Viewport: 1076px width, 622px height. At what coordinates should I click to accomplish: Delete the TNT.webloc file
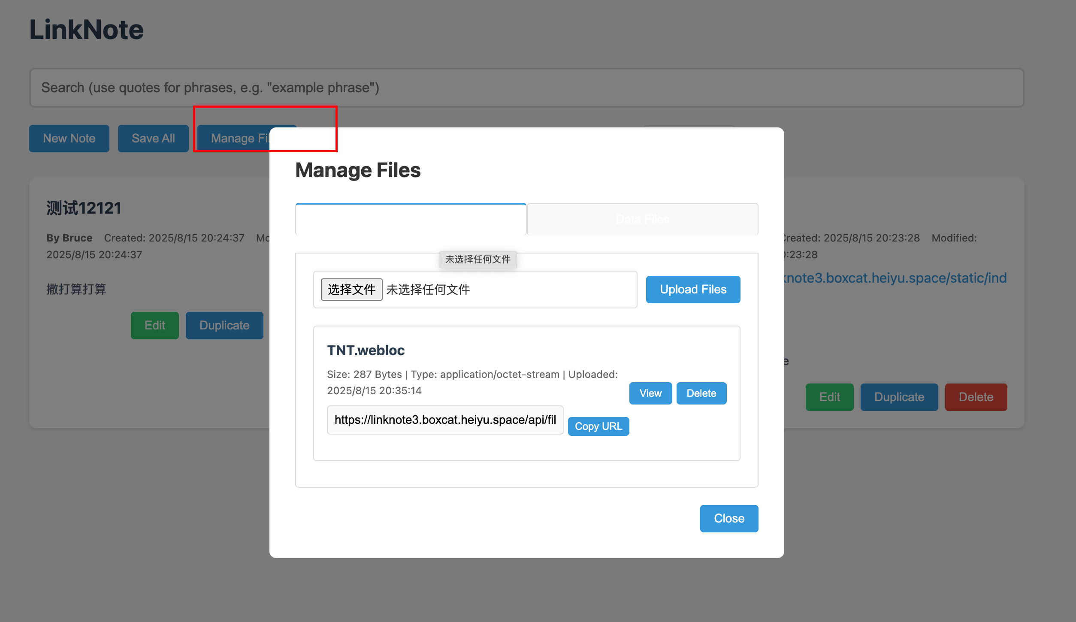click(x=701, y=393)
